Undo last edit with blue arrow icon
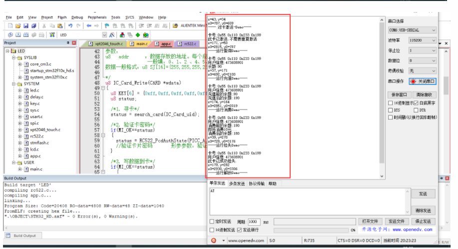 click(70, 25)
